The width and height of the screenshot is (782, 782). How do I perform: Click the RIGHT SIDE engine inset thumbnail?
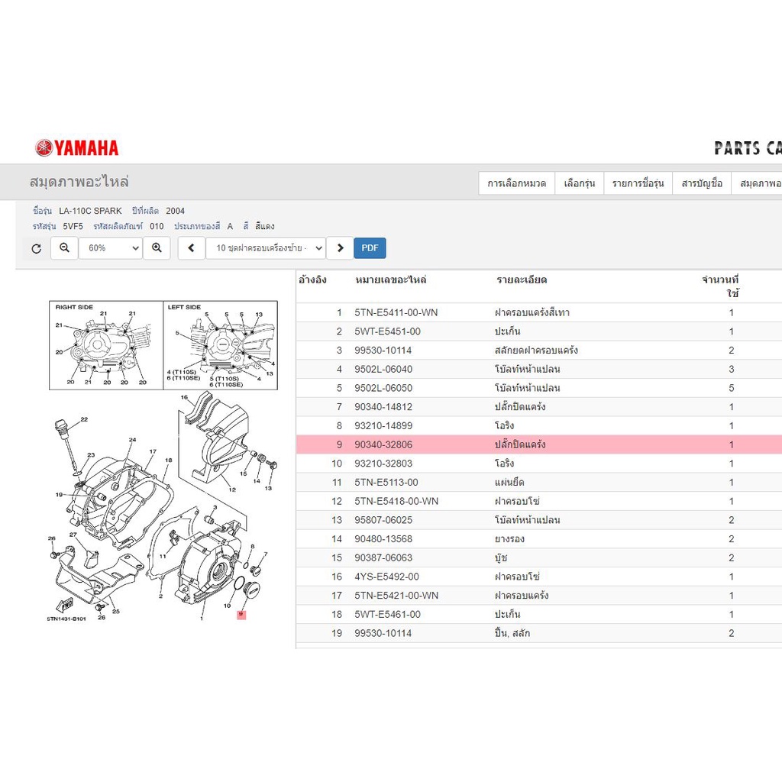pyautogui.click(x=106, y=345)
